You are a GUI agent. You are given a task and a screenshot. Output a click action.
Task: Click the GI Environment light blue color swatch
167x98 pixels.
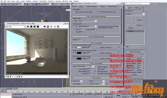tap(79, 47)
